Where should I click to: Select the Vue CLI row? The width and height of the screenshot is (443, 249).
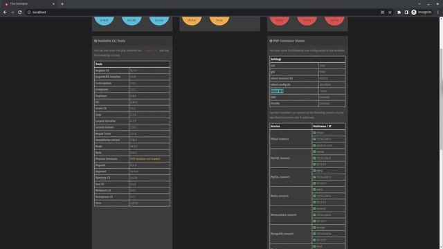[x=132, y=185]
